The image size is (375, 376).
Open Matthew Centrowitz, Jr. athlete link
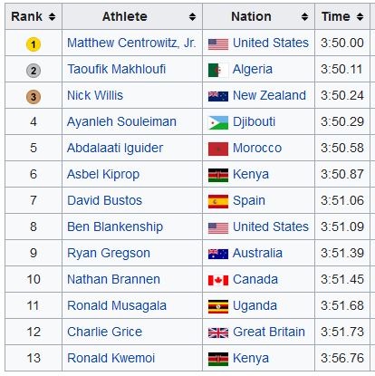click(131, 43)
